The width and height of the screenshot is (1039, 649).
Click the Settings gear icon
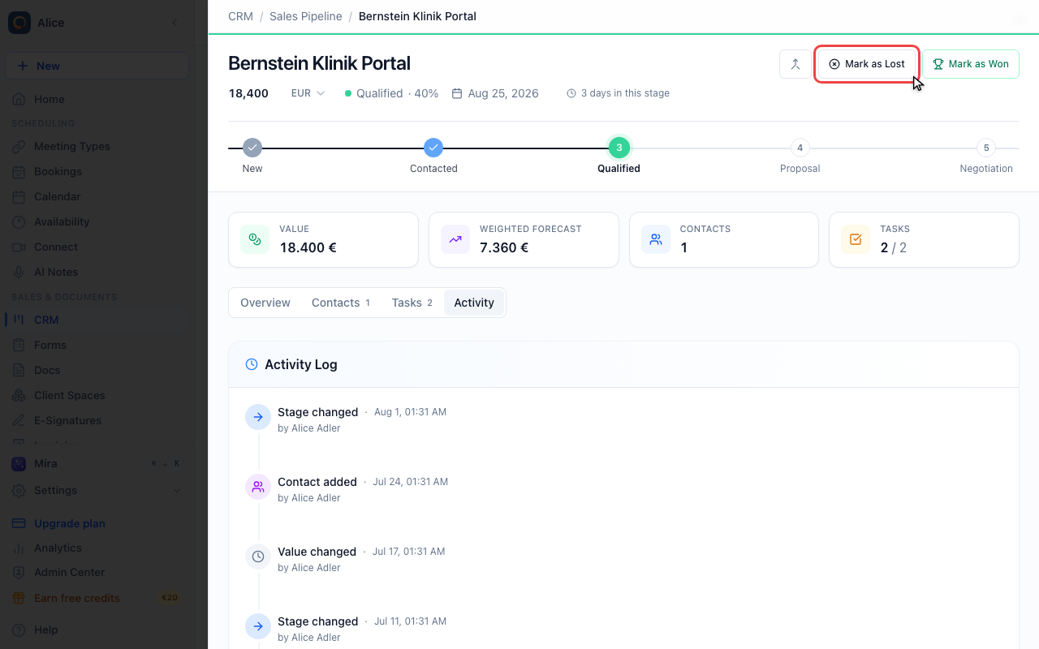[19, 490]
